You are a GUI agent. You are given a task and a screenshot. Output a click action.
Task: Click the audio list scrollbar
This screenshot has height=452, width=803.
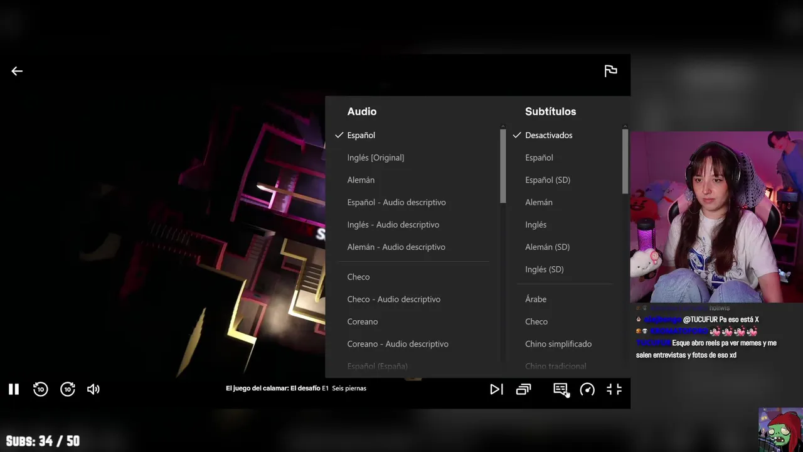(x=503, y=166)
